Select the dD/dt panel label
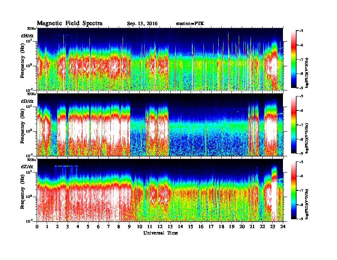 (27, 101)
